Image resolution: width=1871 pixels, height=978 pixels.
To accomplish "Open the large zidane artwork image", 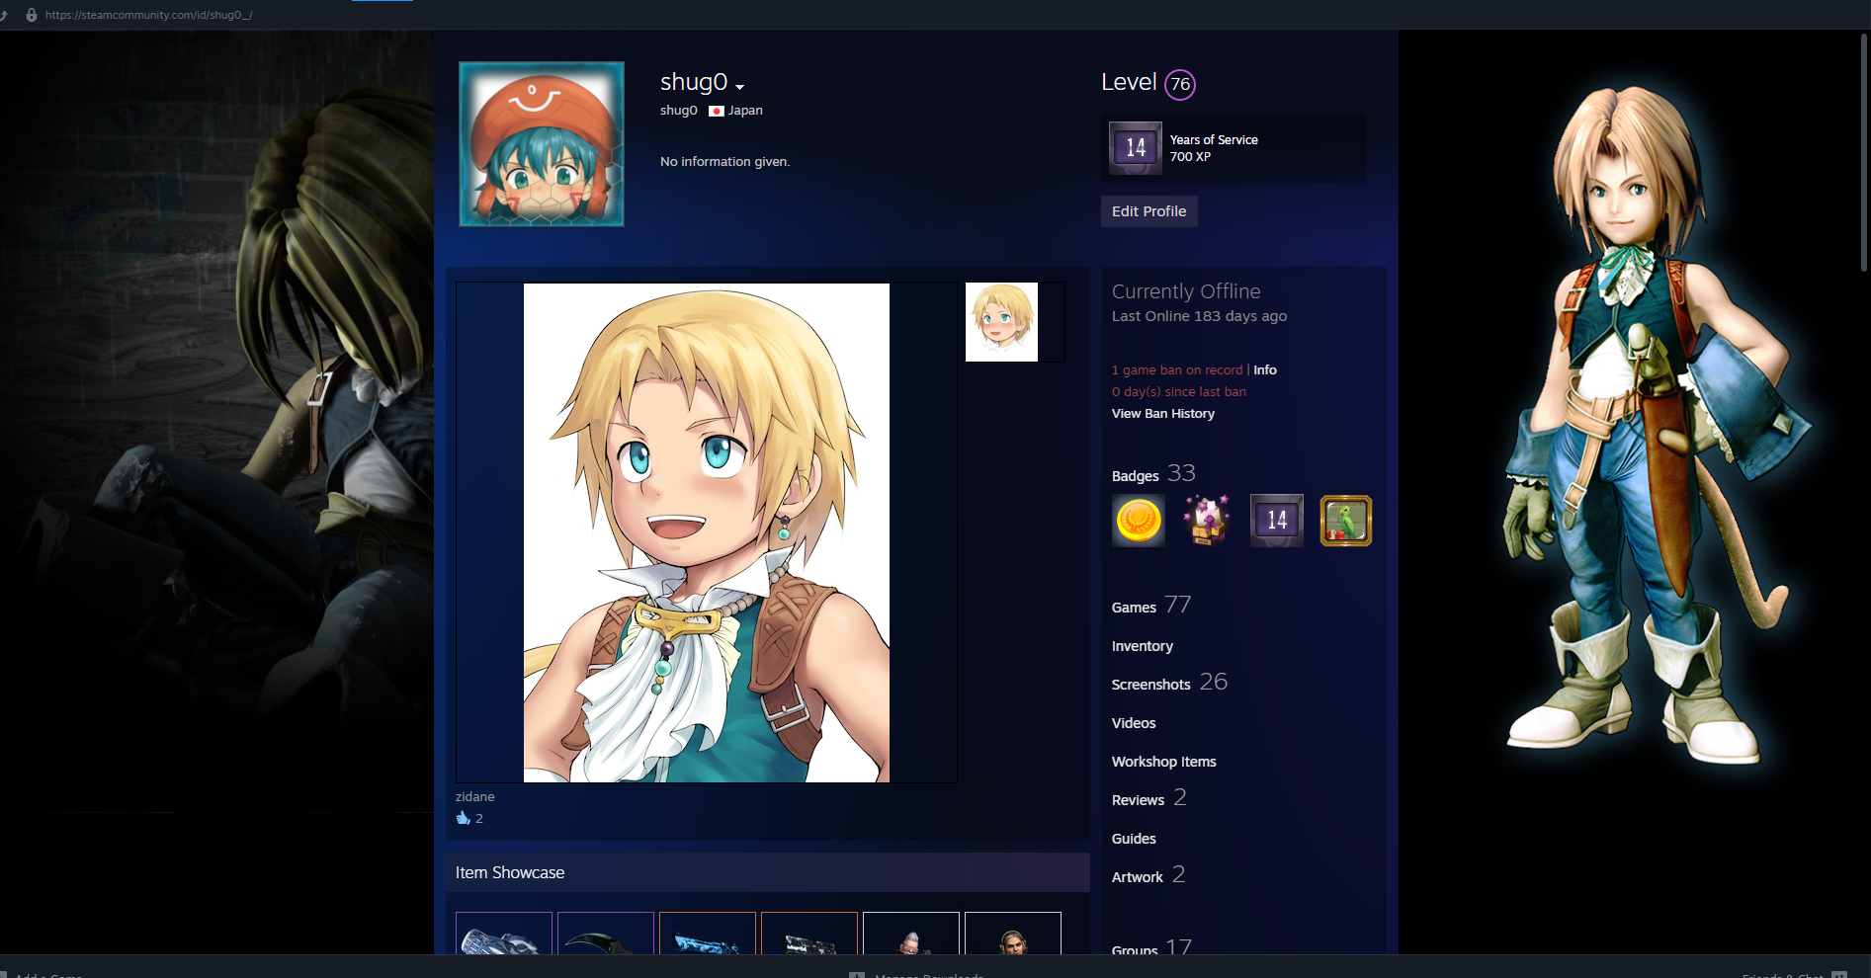I will point(707,532).
